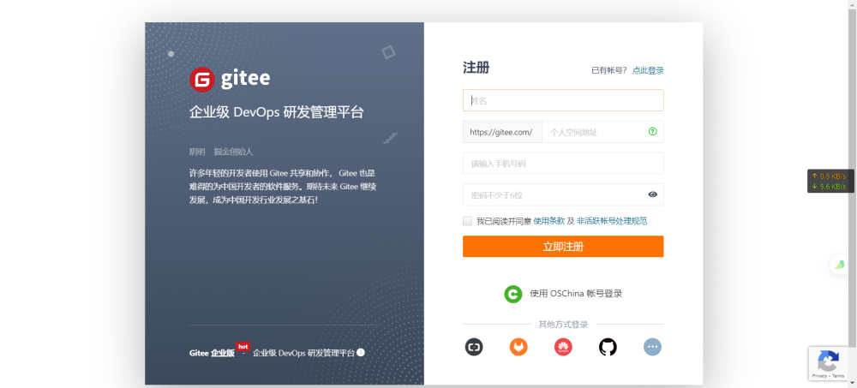This screenshot has height=388, width=857.
Task: Click the red Gitee logo icon
Action: tap(201, 80)
